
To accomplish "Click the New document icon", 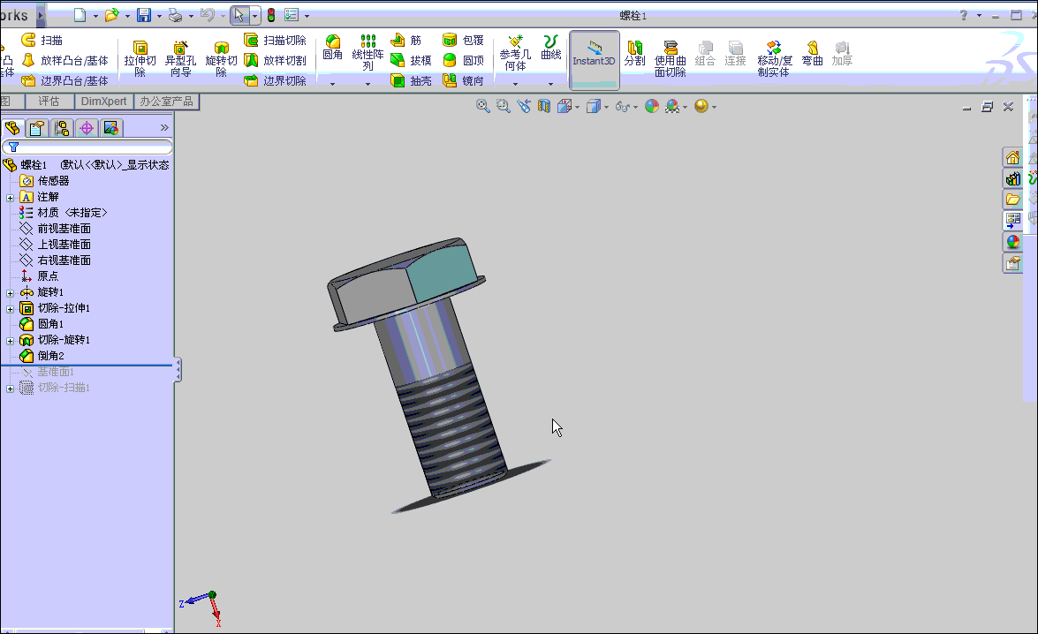I will tap(80, 14).
